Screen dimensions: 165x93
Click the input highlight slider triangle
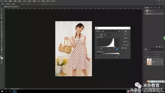point(115,48)
